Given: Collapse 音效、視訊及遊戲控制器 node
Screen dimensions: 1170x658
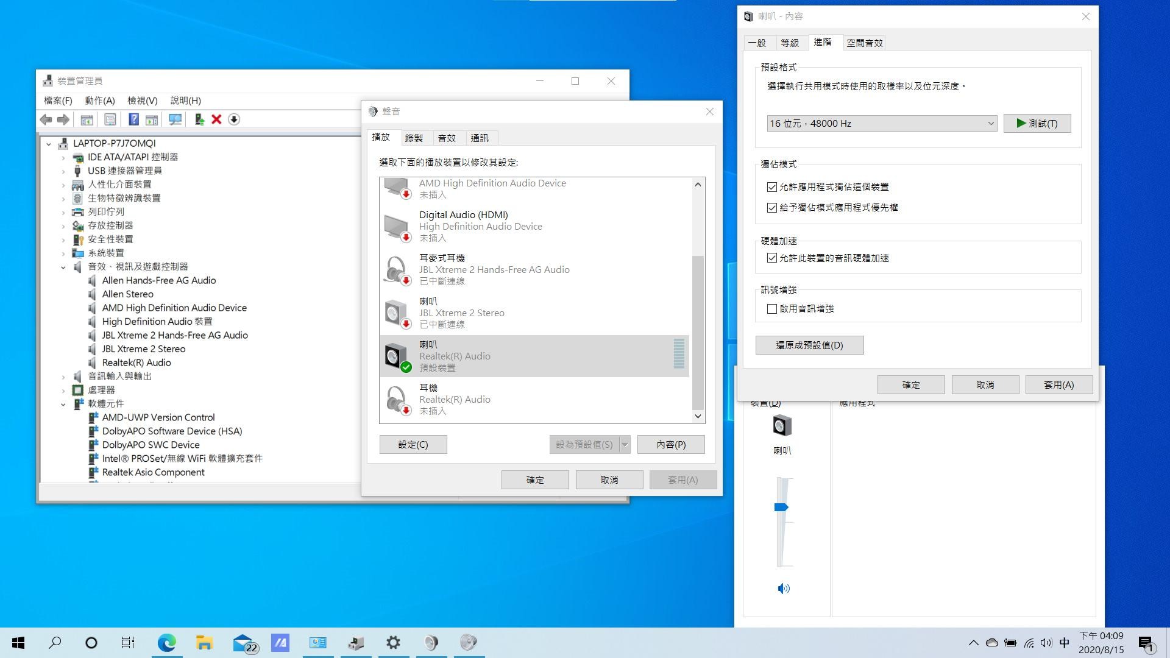Looking at the screenshot, I should click(x=63, y=267).
